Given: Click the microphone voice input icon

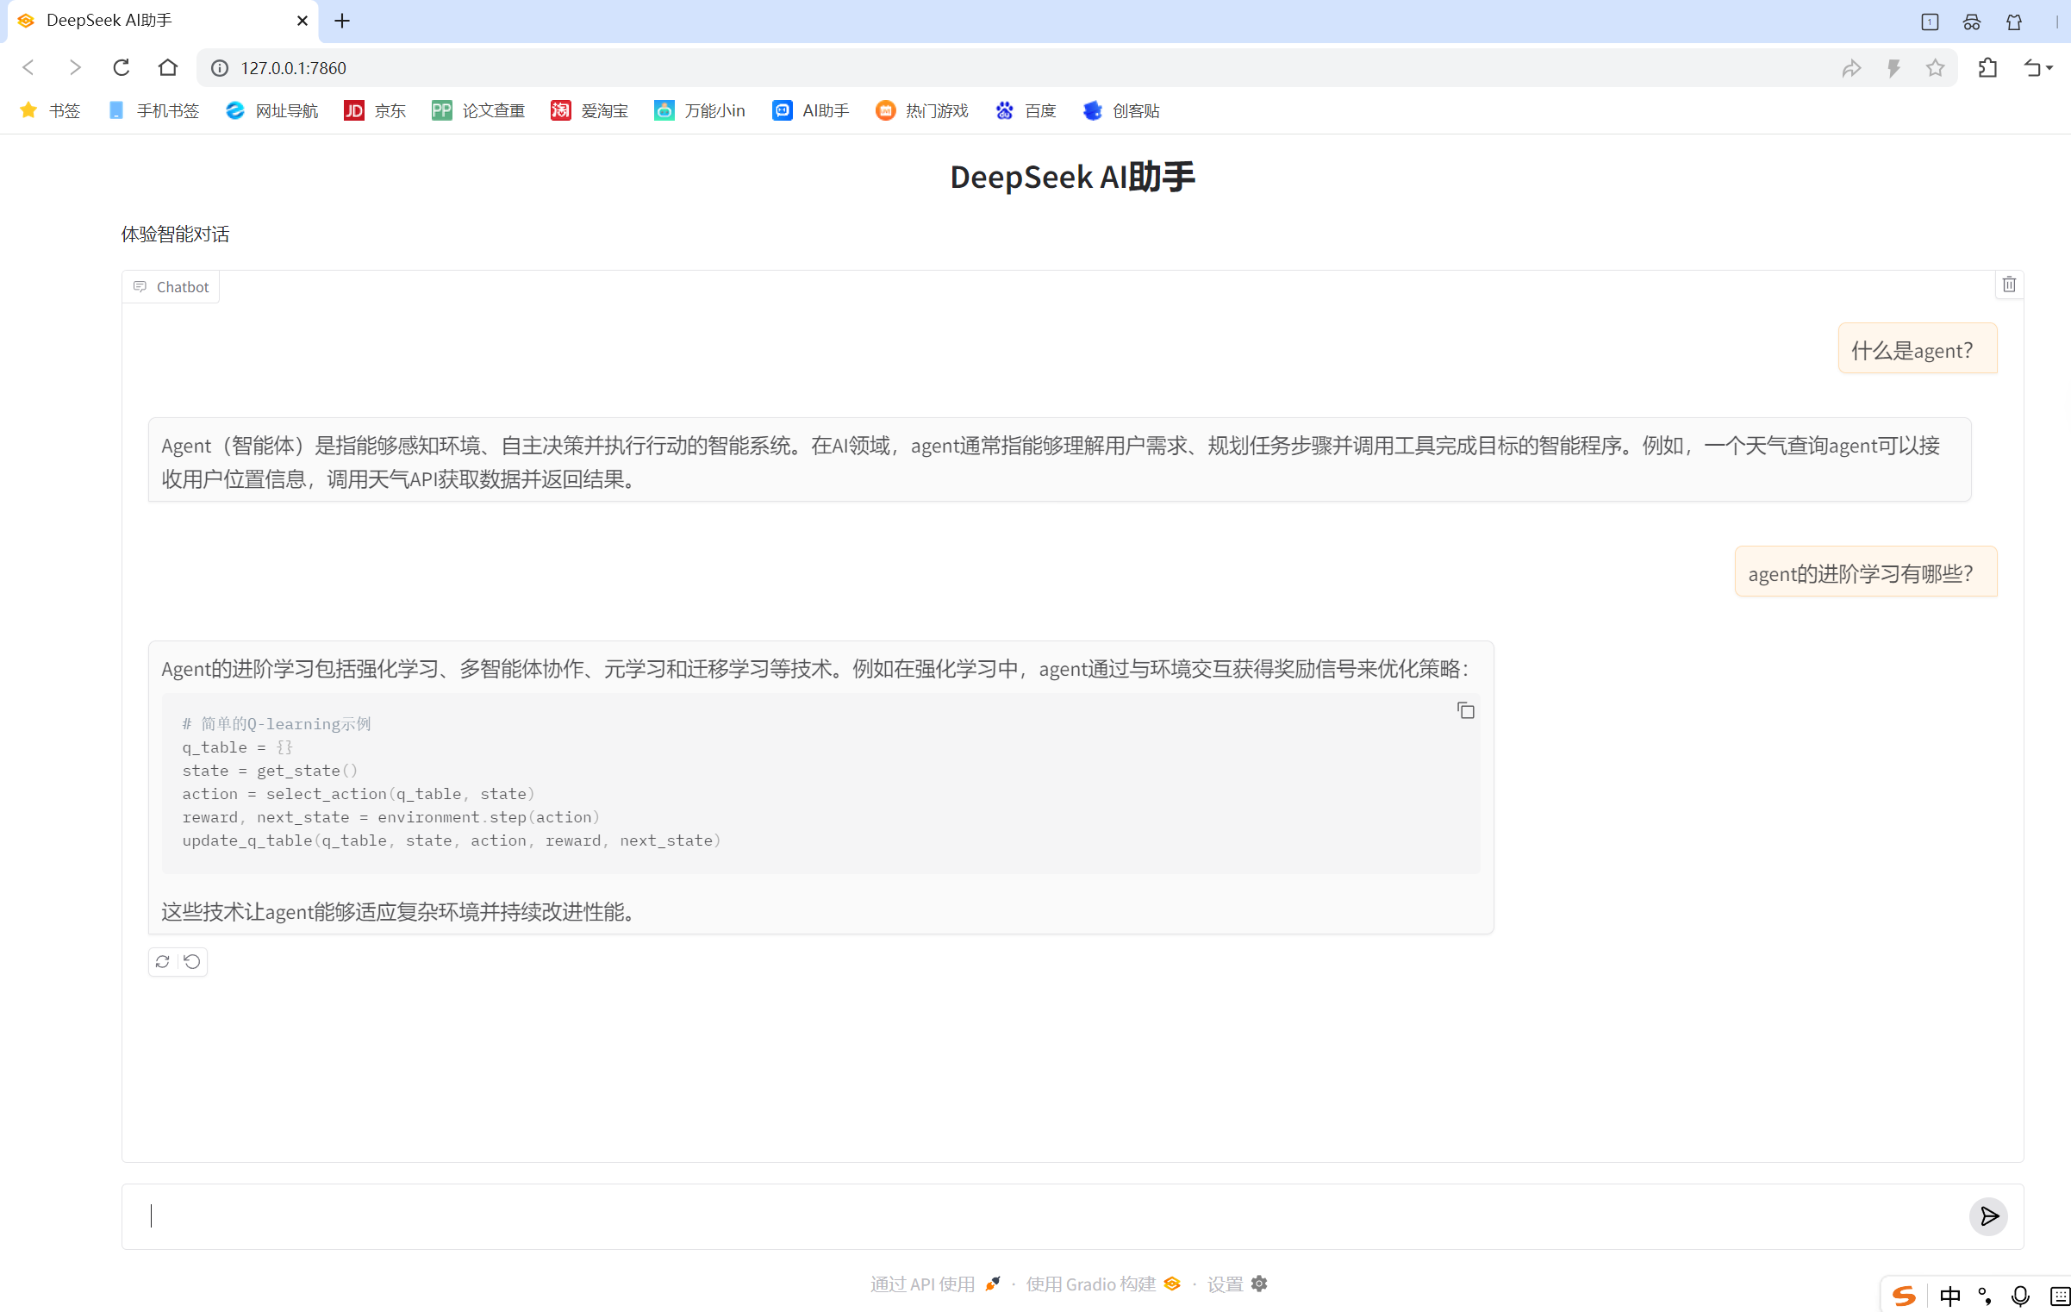Looking at the screenshot, I should tap(2020, 1296).
